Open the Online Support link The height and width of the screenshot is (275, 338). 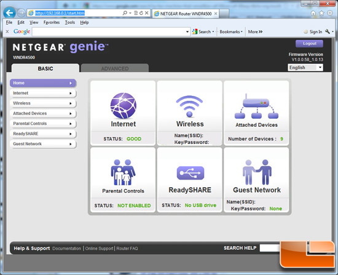click(x=99, y=249)
